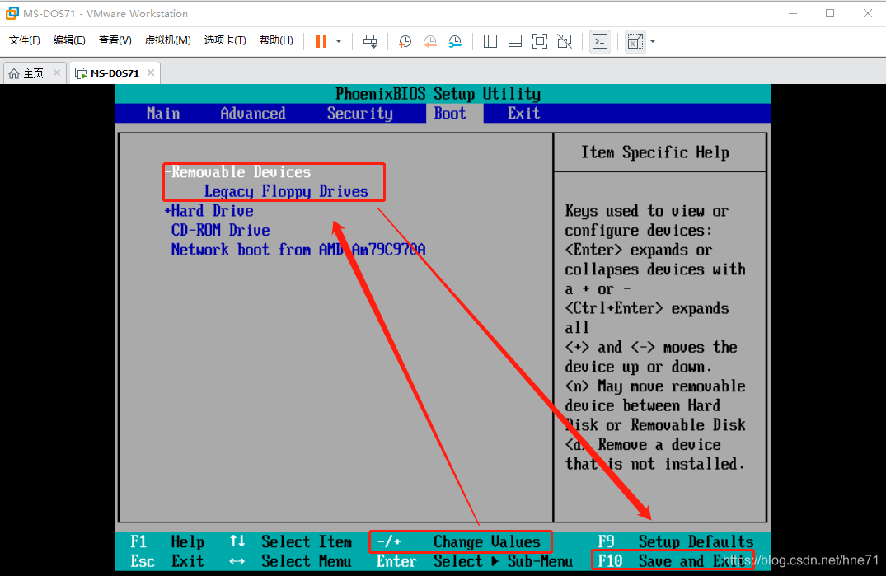Click the F9 Setup Defaults hint
The image size is (886, 576).
coord(675,541)
